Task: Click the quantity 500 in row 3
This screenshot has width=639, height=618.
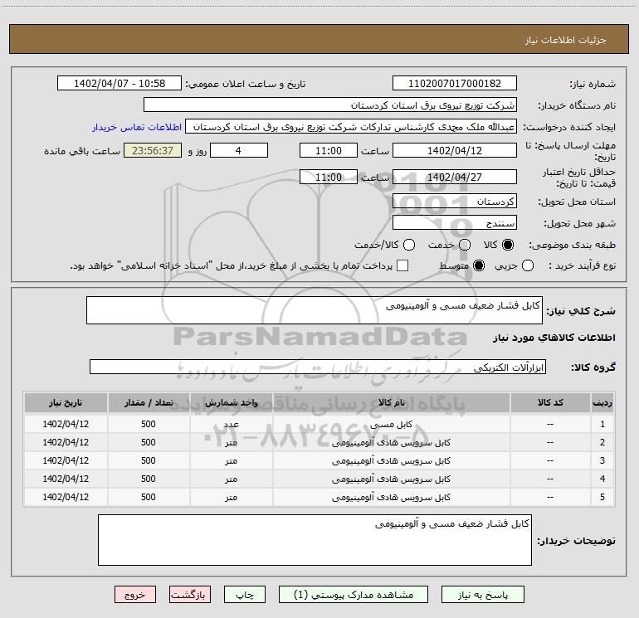Action: pyautogui.click(x=149, y=460)
